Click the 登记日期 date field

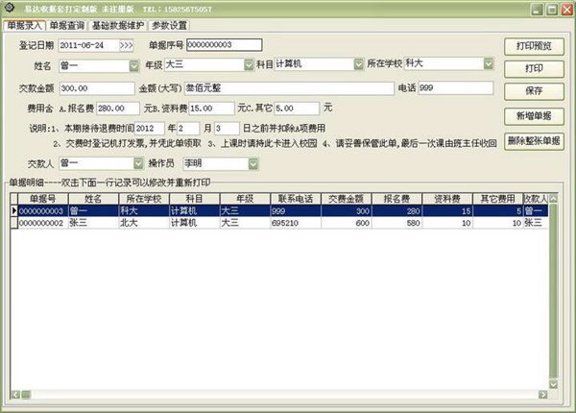coord(89,45)
